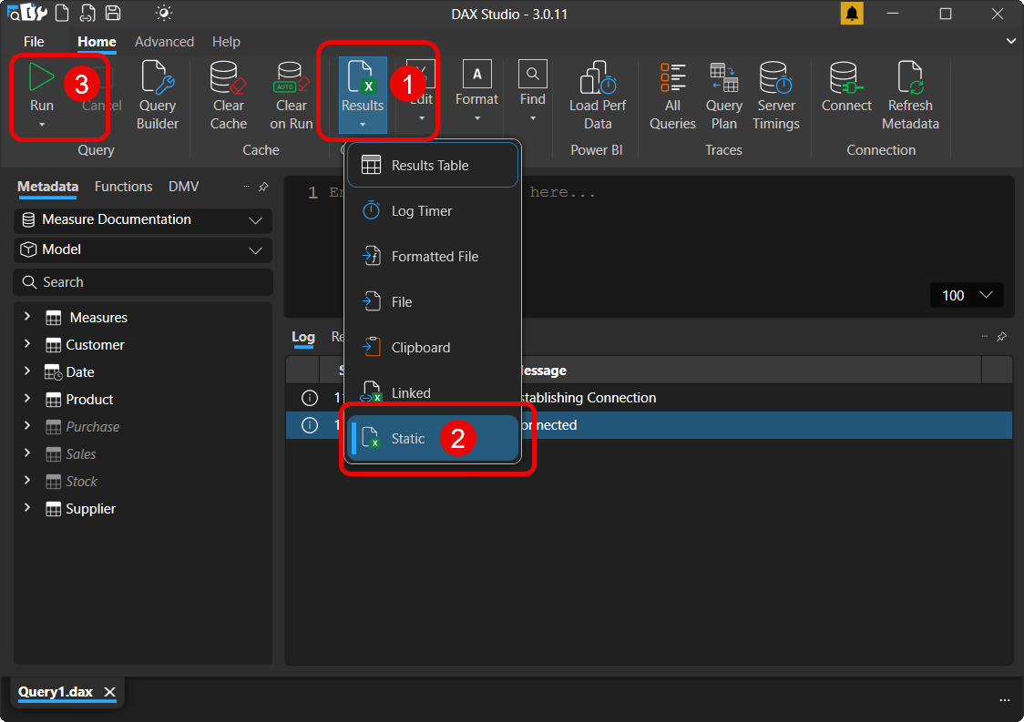Open the Model selector dropdown
This screenshot has height=722, width=1024.
(x=143, y=250)
